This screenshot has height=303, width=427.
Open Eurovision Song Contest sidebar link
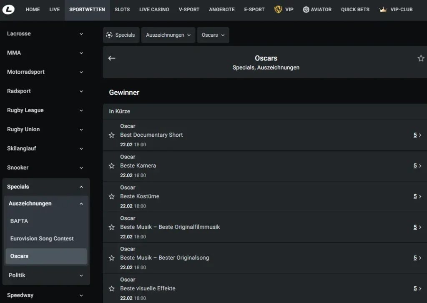coord(42,238)
